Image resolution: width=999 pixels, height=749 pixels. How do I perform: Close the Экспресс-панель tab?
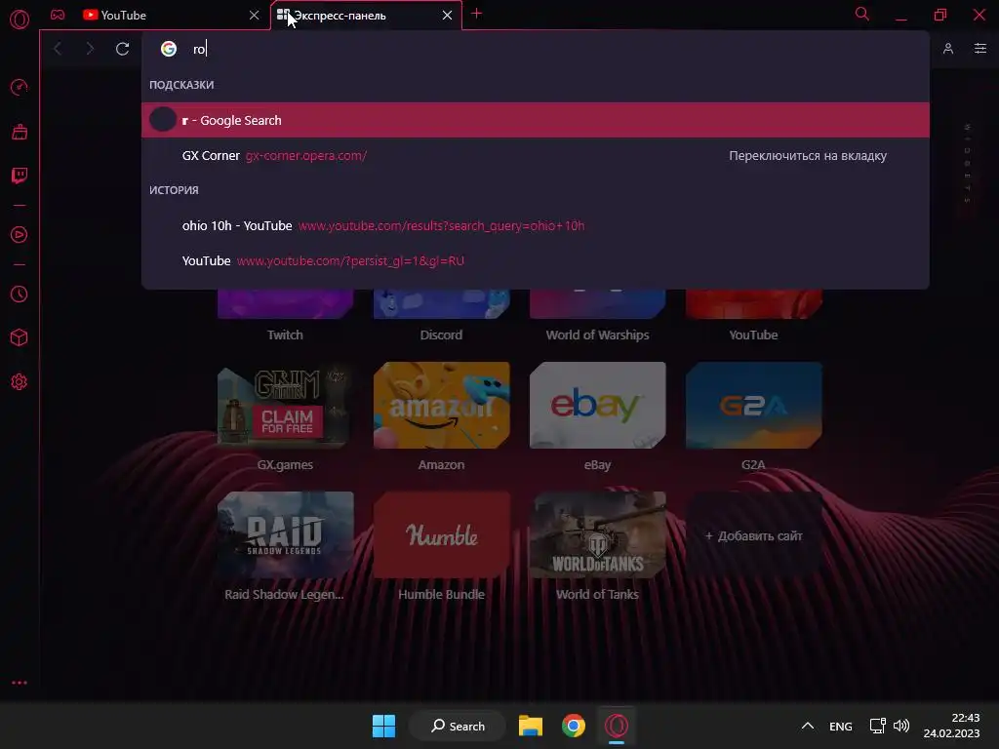pos(447,15)
